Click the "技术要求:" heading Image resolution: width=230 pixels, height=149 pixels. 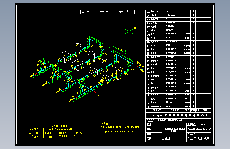point(106,124)
